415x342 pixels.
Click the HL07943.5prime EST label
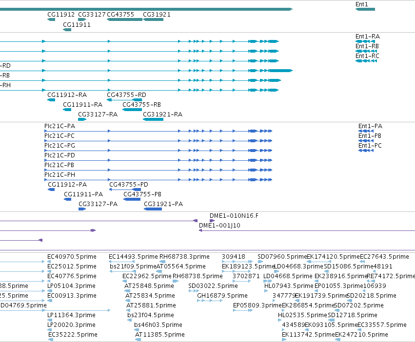[x=289, y=286]
